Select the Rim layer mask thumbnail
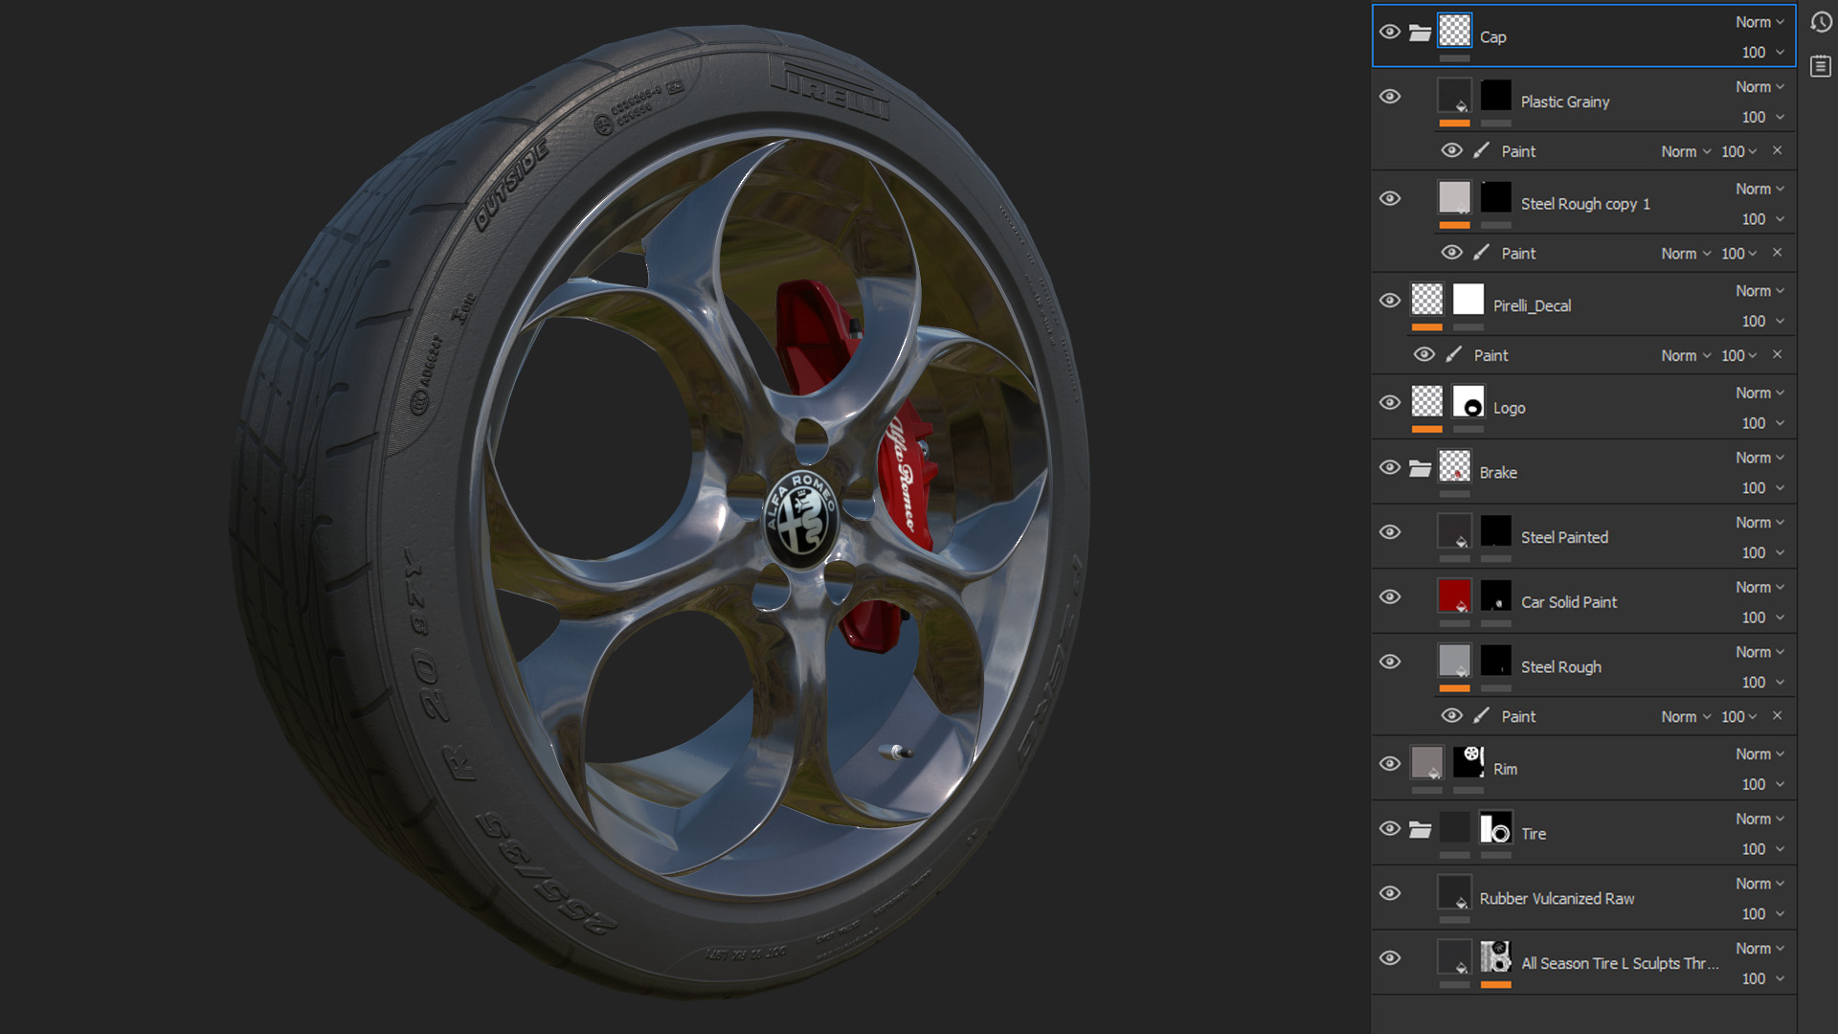This screenshot has width=1838, height=1034. 1468,761
